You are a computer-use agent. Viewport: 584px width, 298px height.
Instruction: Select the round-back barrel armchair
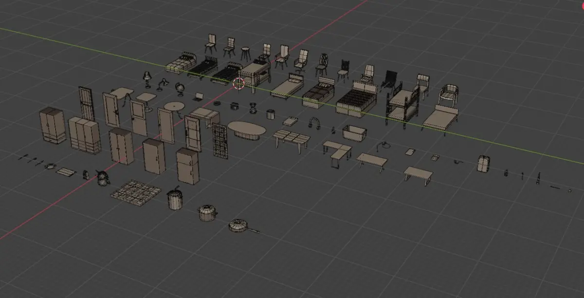(x=449, y=95)
